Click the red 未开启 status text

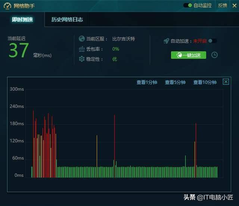click(200, 41)
